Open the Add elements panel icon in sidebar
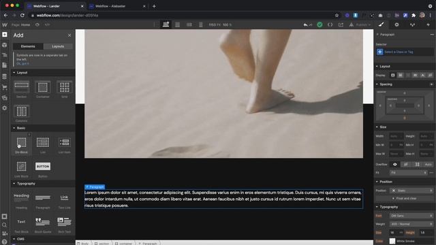Image resolution: width=436 pixels, height=245 pixels. click(x=5, y=35)
